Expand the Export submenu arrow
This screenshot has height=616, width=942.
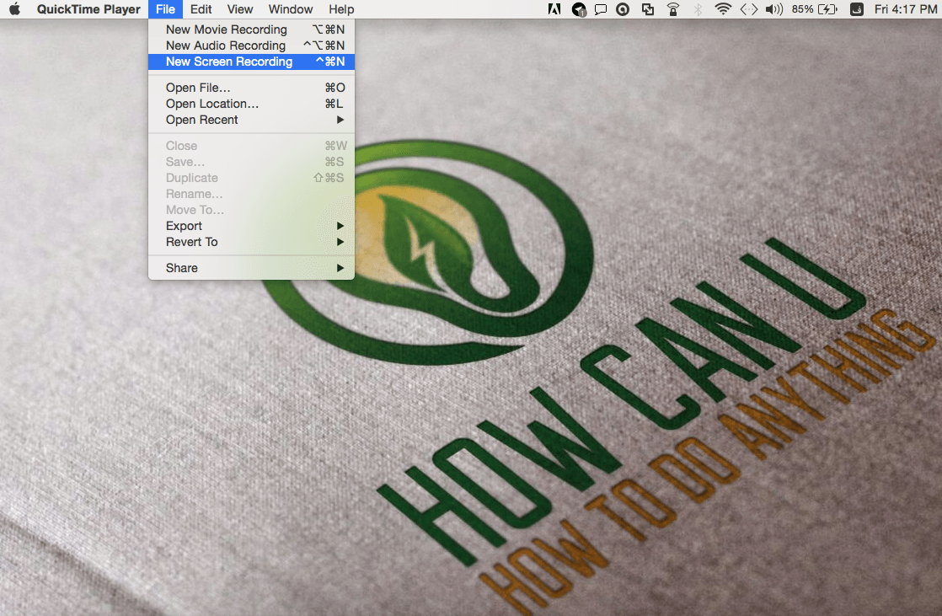[340, 226]
